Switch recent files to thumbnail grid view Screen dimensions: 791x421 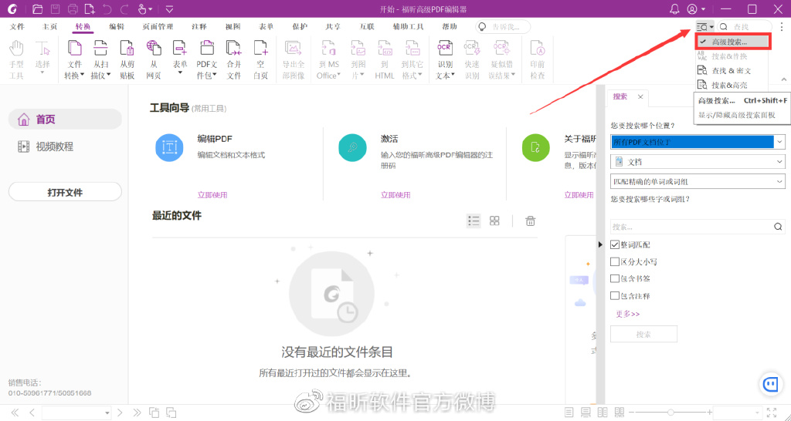point(494,221)
